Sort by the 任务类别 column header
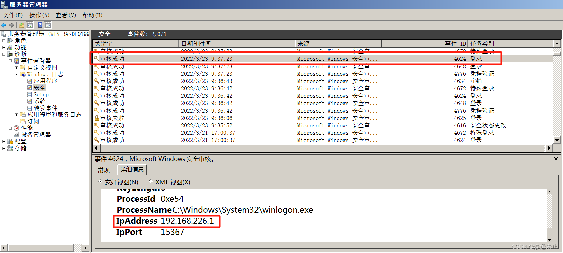 point(510,44)
